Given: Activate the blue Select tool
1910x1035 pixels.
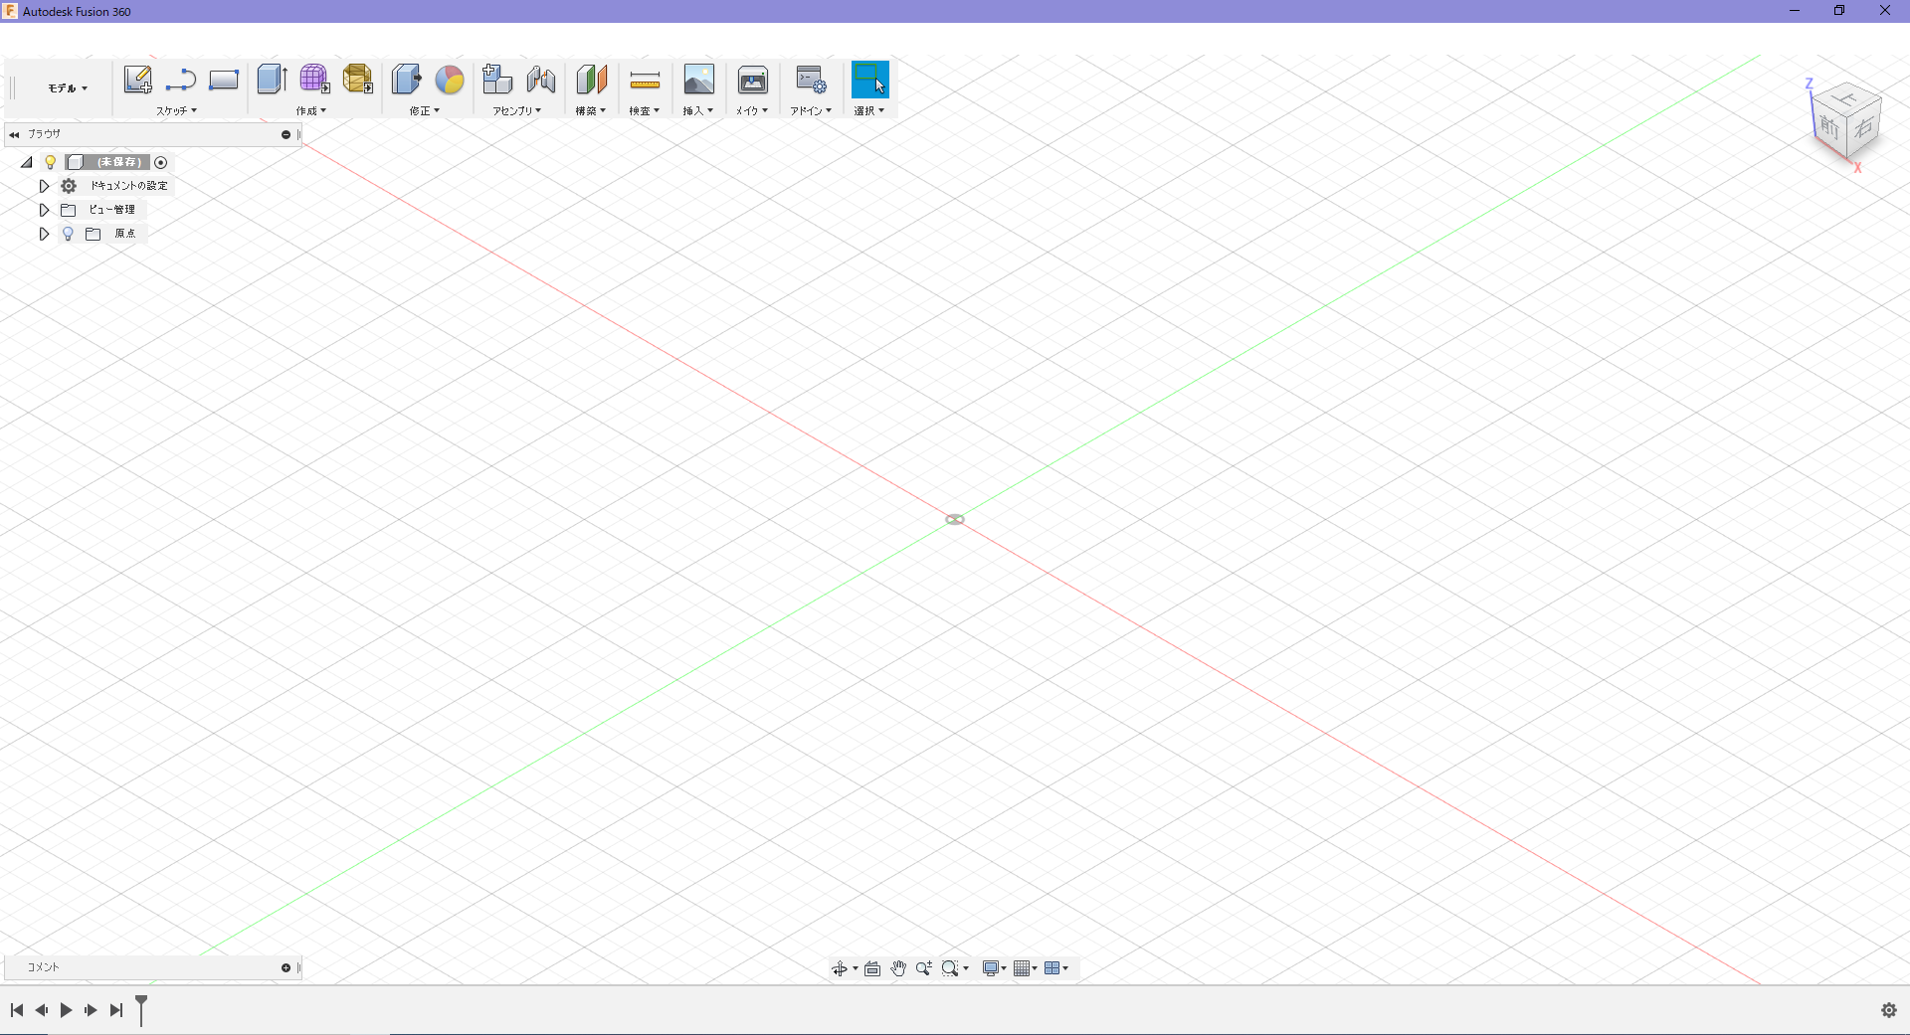Looking at the screenshot, I should pyautogui.click(x=869, y=80).
